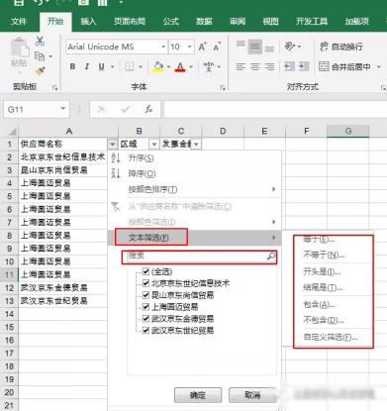Switch to the 页面布局 tab
This screenshot has height=411, width=387.
pos(130,22)
